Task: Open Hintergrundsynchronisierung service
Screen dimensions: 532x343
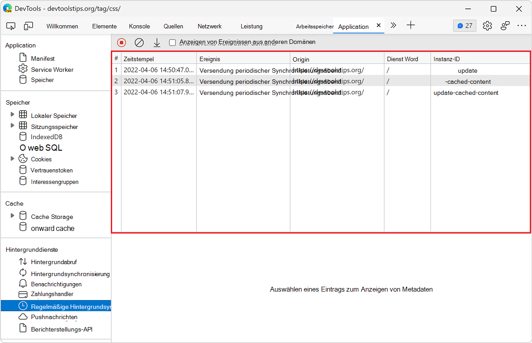Action: [70, 274]
